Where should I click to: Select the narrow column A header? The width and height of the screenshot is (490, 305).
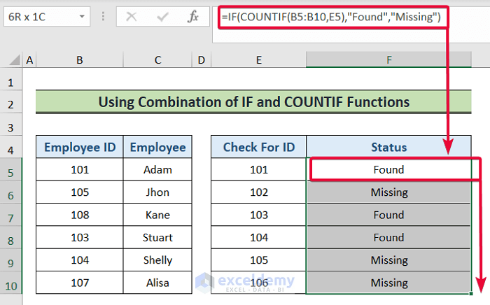tap(29, 61)
